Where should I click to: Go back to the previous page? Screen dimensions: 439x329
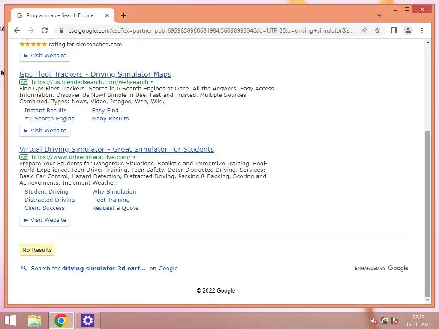17,30
